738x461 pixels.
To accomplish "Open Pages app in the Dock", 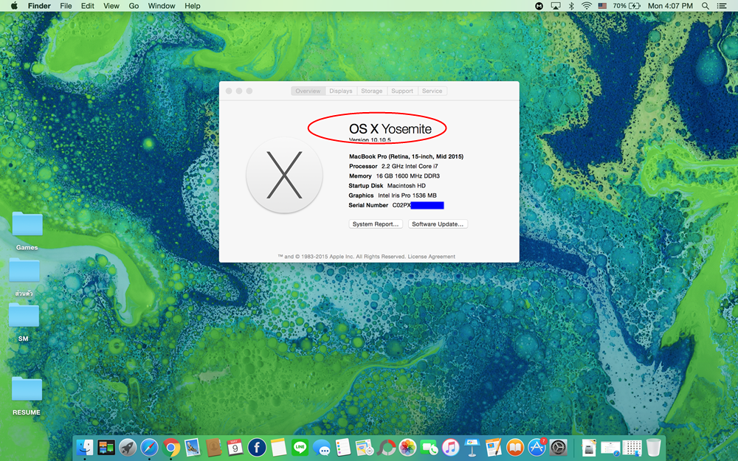I will 494,448.
